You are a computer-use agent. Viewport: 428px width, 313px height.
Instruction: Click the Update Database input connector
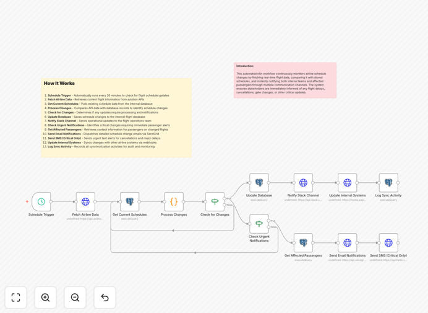tap(249, 182)
